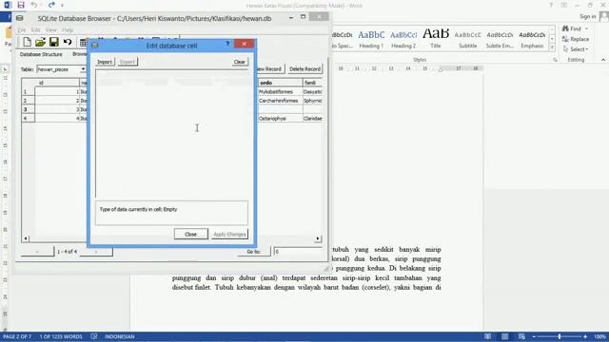Click the Apply Changes button
This screenshot has height=342, width=609.
(x=229, y=235)
